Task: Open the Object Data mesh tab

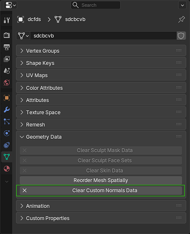Action: [7, 157]
